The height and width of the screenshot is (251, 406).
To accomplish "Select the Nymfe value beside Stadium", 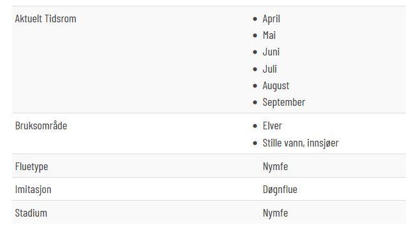I will click(275, 213).
